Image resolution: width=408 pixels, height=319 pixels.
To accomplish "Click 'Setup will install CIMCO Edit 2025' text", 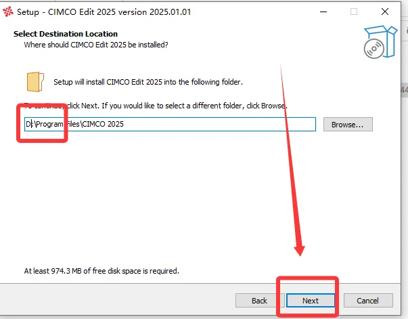I will pyautogui.click(x=148, y=82).
